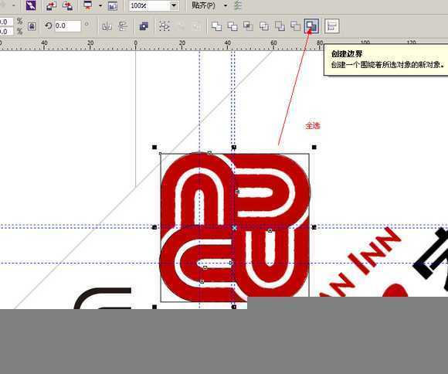Click the 贴齐(P) snap button
The image size is (448, 374).
(203, 5)
